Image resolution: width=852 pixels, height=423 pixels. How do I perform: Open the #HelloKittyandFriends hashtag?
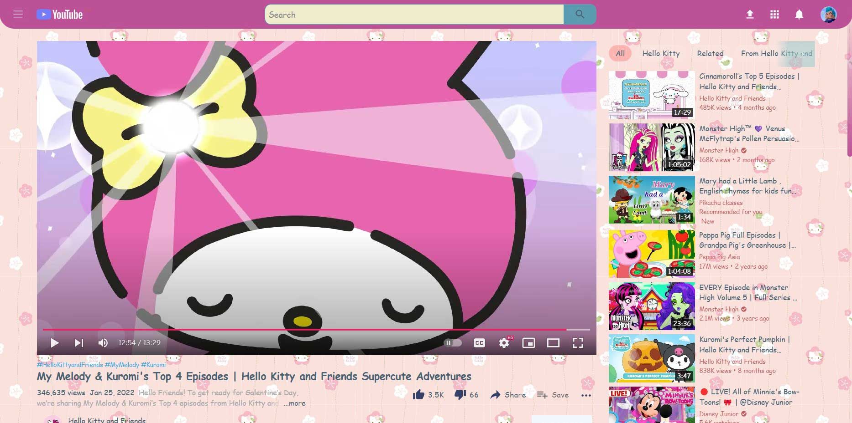click(70, 365)
